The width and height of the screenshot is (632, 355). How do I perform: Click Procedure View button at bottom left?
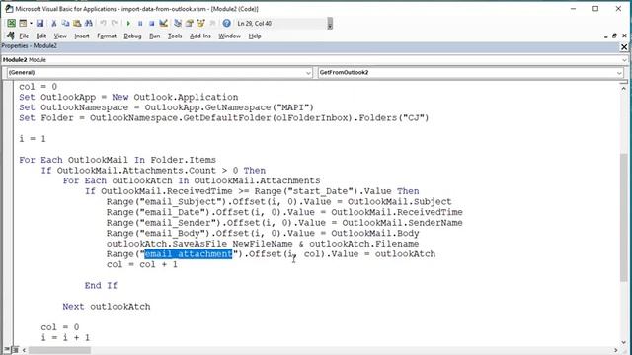pyautogui.click(x=8, y=350)
